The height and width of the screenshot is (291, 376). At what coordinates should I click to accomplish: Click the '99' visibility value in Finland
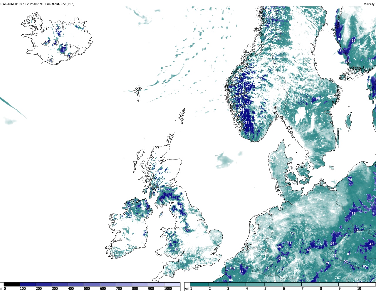point(353,41)
